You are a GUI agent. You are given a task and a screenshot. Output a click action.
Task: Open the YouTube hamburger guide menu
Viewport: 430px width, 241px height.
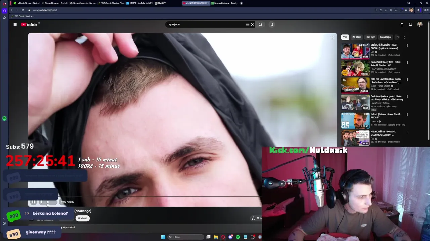pyautogui.click(x=15, y=24)
